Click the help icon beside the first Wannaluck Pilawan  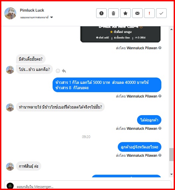pyautogui.click(x=160, y=48)
